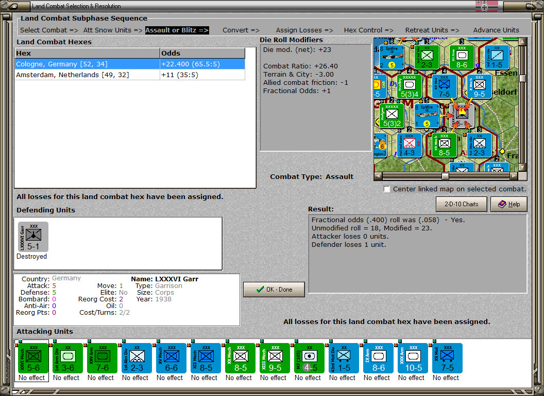Select the 43rd Mot Div 1-5 attacking unit
Screen dimensions: 544x396
pyautogui.click(x=344, y=358)
